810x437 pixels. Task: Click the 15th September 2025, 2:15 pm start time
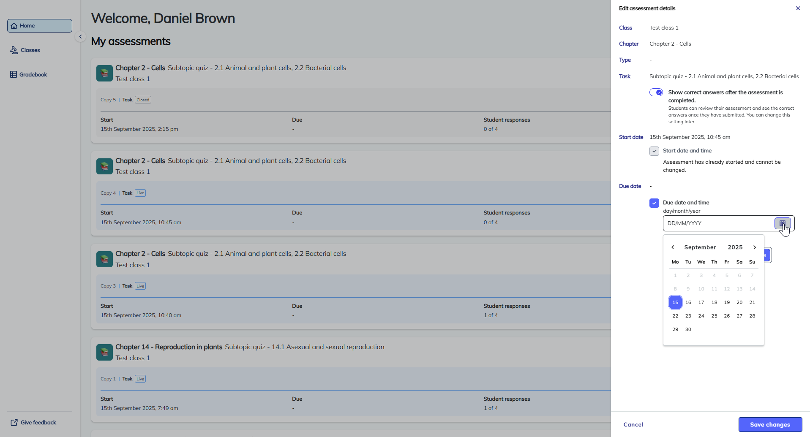[139, 129]
